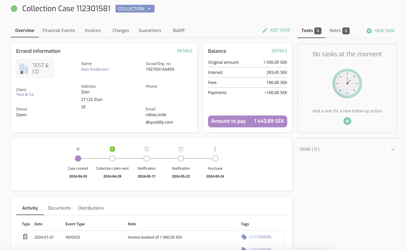Click the dollar icon above Purchase step
The height and width of the screenshot is (250, 407).
coord(215,149)
